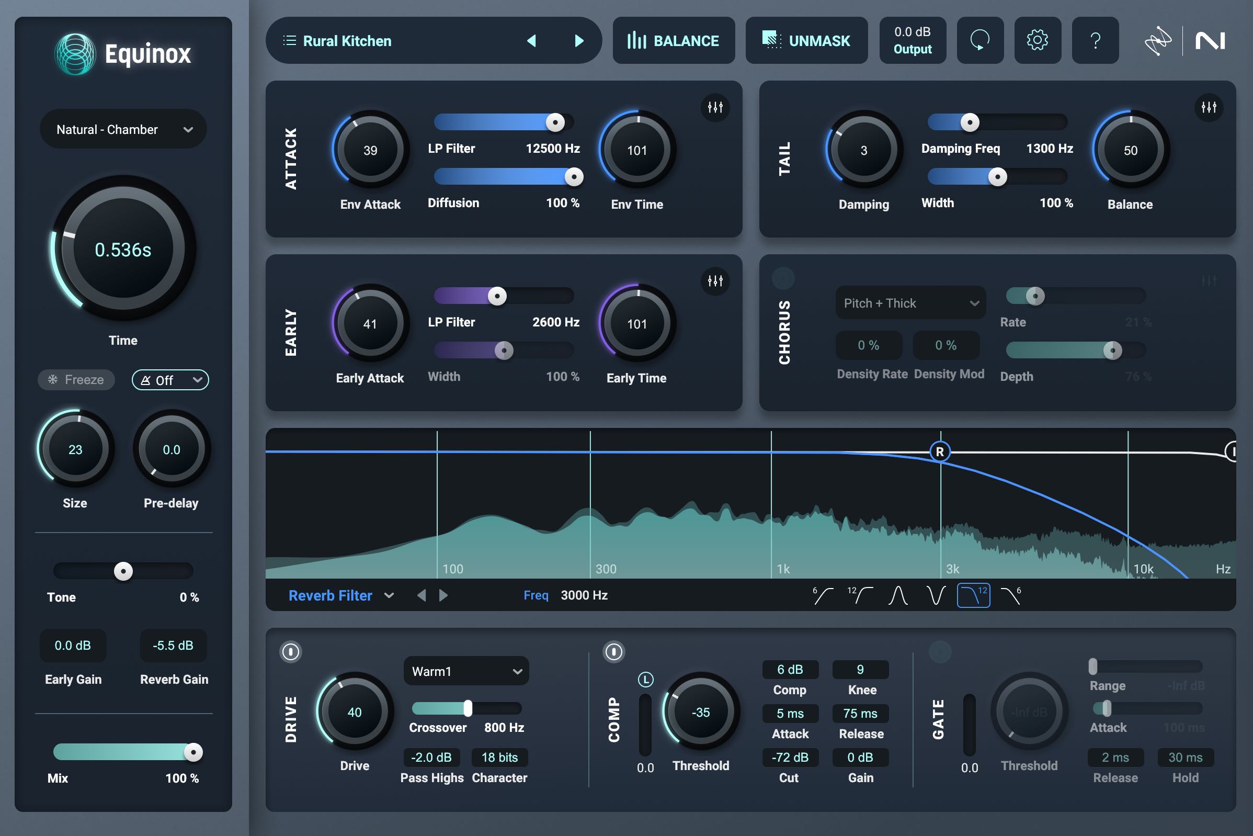Click the reset loop arrow icon

[x=979, y=40]
